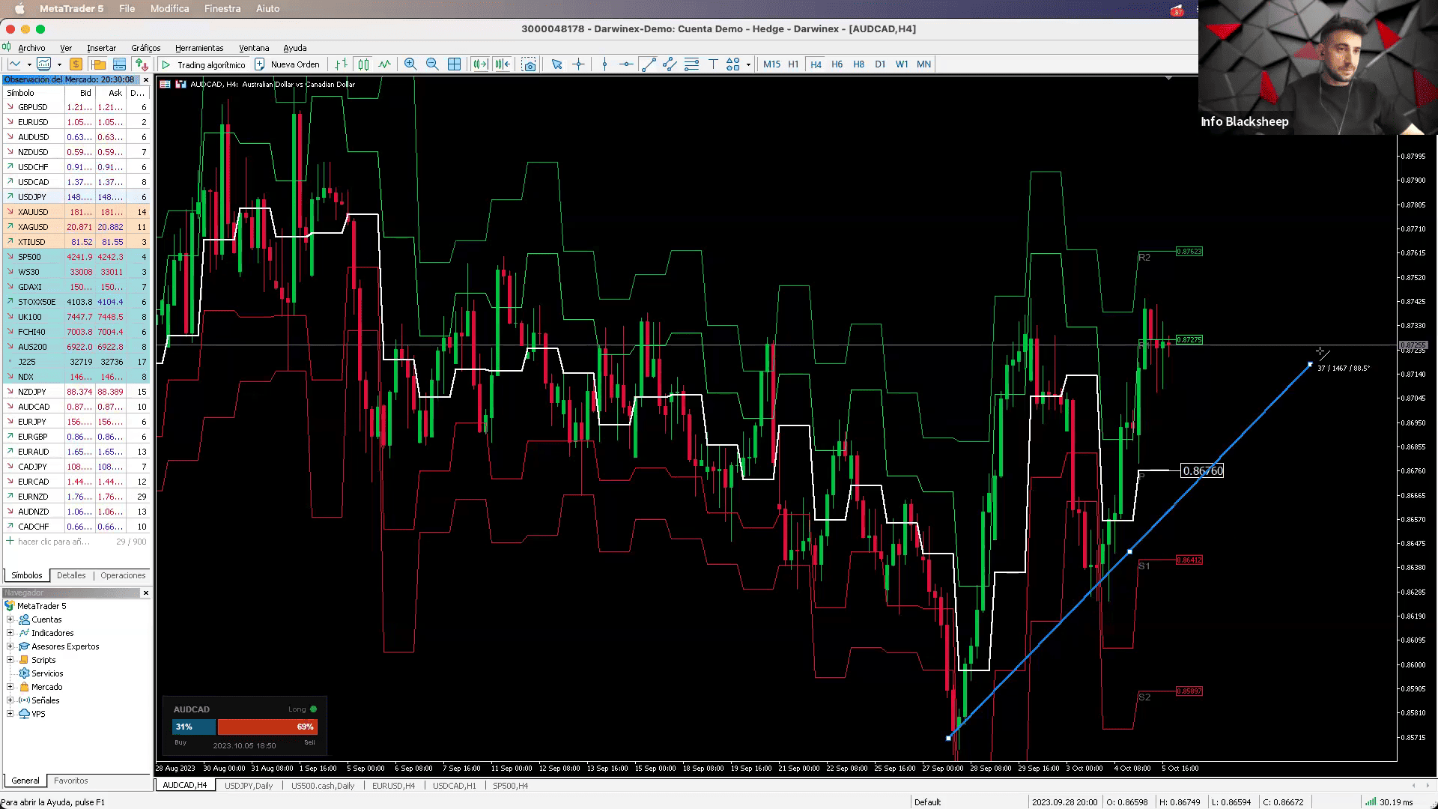Toggle Market Watch dollar icon

coord(76,64)
